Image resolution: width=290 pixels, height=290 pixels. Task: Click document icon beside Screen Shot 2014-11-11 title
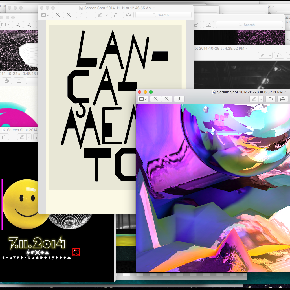pos(81,8)
